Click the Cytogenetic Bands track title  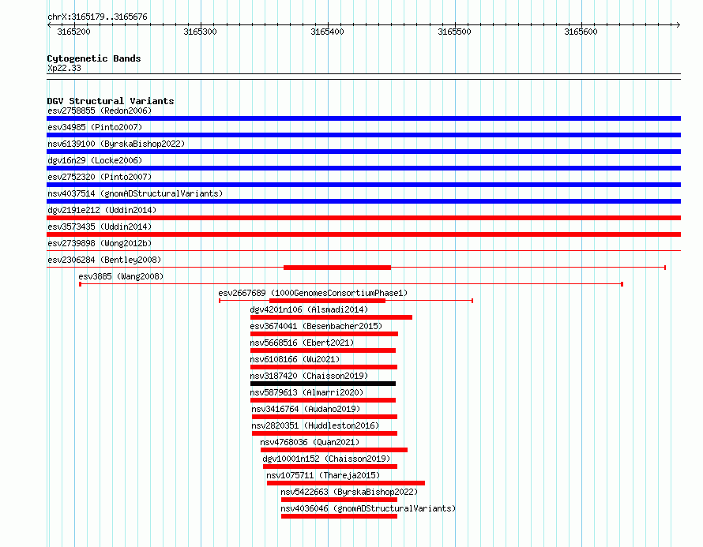(94, 58)
